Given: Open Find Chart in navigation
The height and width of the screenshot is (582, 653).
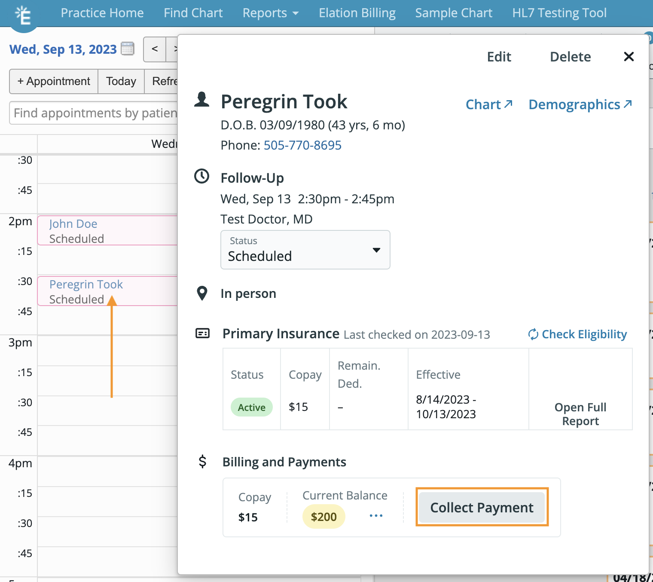Looking at the screenshot, I should click(x=193, y=13).
